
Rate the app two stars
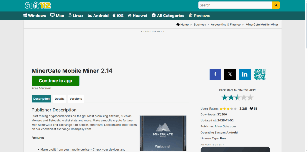pos(231,97)
